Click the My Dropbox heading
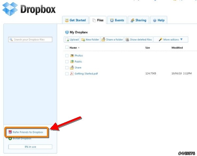 pos(79,32)
